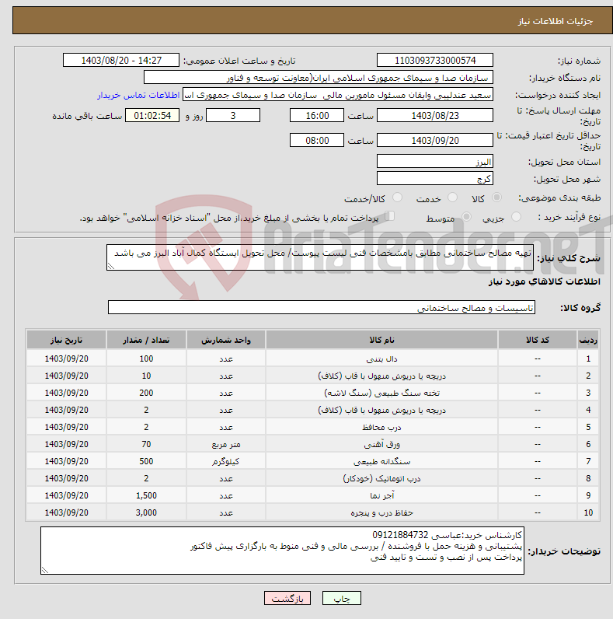Screen dimensions: 613x619
Task: Click the اطلاعات کالاهای مورد نیاز section title
Action: point(545,282)
